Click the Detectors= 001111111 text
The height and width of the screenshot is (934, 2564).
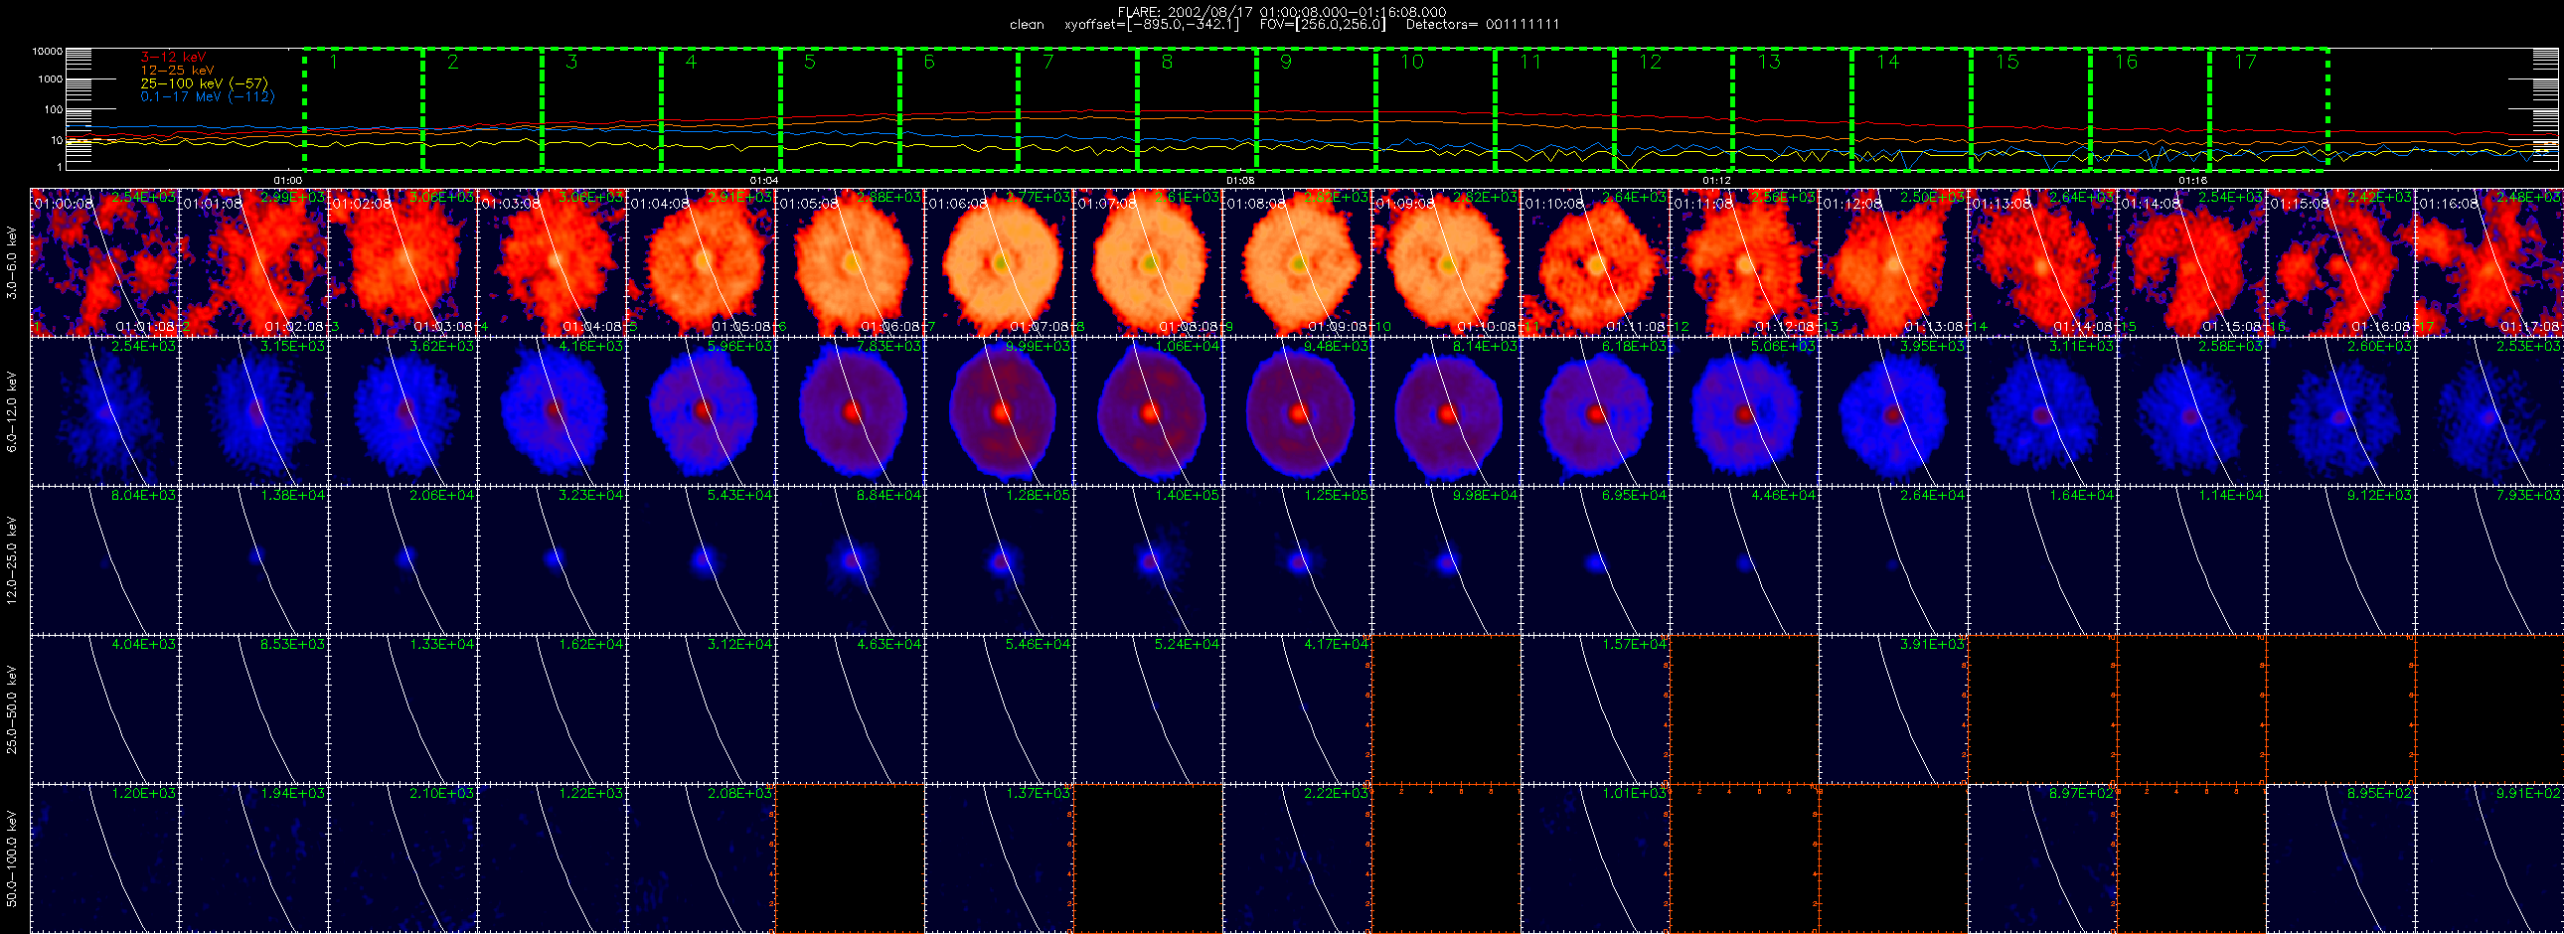(1482, 25)
